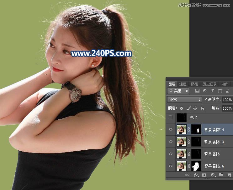Image resolution: width=233 pixels, height=190 pixels.
Task: Click the lock image pixels brush icon
Action: point(188,108)
